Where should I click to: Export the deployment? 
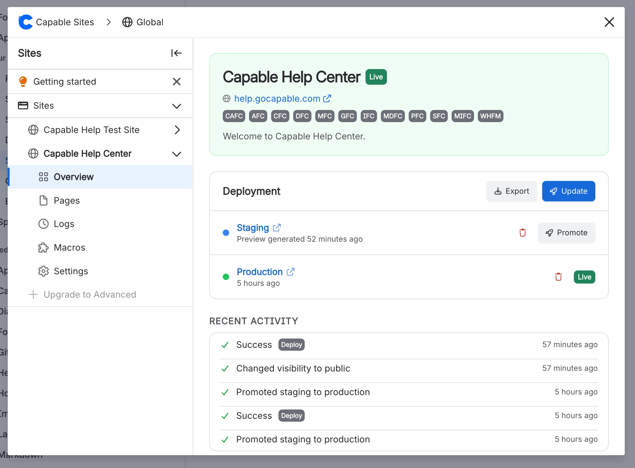point(511,191)
